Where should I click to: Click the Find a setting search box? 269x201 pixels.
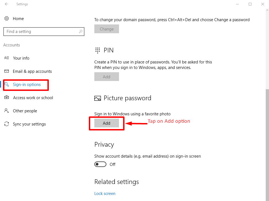[x=41, y=32]
